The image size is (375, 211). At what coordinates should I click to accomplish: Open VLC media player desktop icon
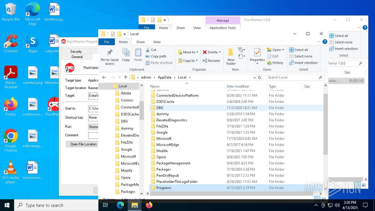[11, 172]
